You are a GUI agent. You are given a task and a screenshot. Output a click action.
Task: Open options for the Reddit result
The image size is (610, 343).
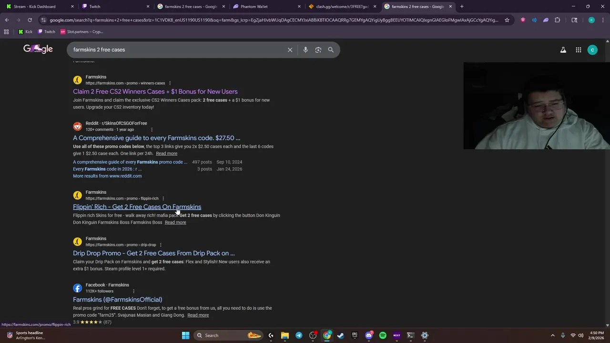point(152,130)
